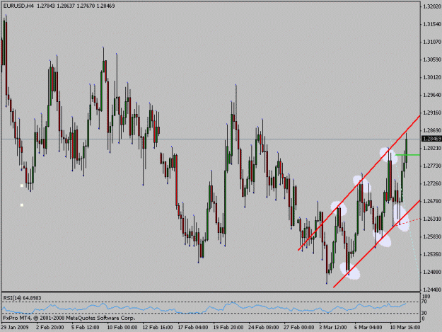Click the current price label 1.28469

pos(432,139)
